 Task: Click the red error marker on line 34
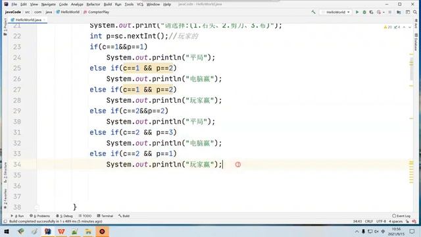tap(238, 165)
